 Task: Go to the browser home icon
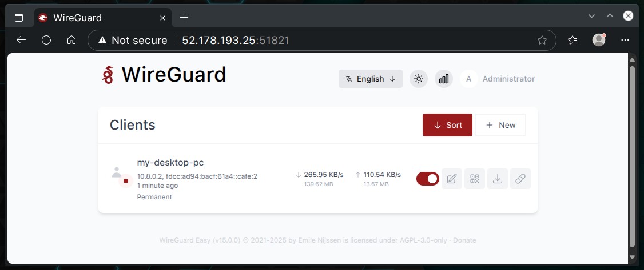(x=71, y=40)
